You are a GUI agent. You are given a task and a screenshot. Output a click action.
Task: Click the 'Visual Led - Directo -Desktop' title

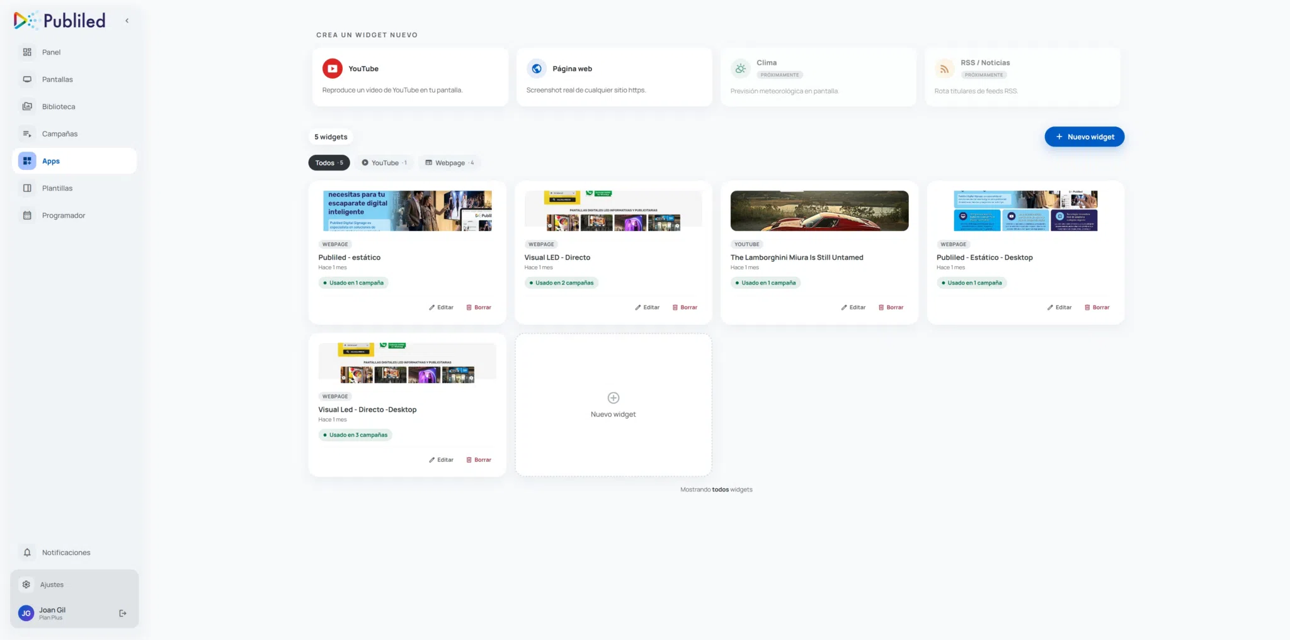pyautogui.click(x=367, y=410)
